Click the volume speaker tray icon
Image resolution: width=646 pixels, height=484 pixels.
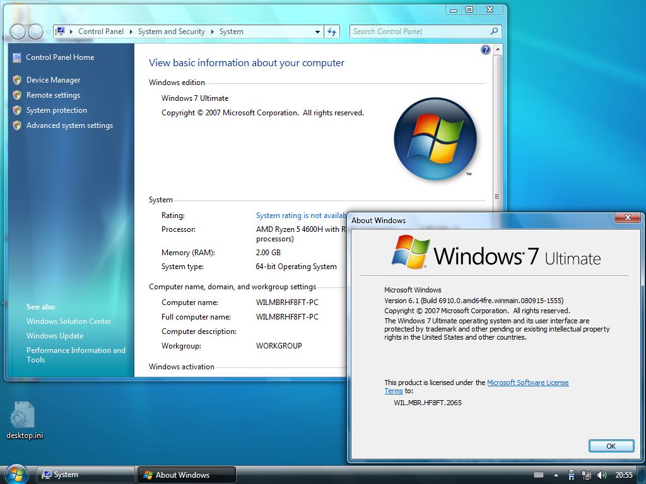[601, 475]
